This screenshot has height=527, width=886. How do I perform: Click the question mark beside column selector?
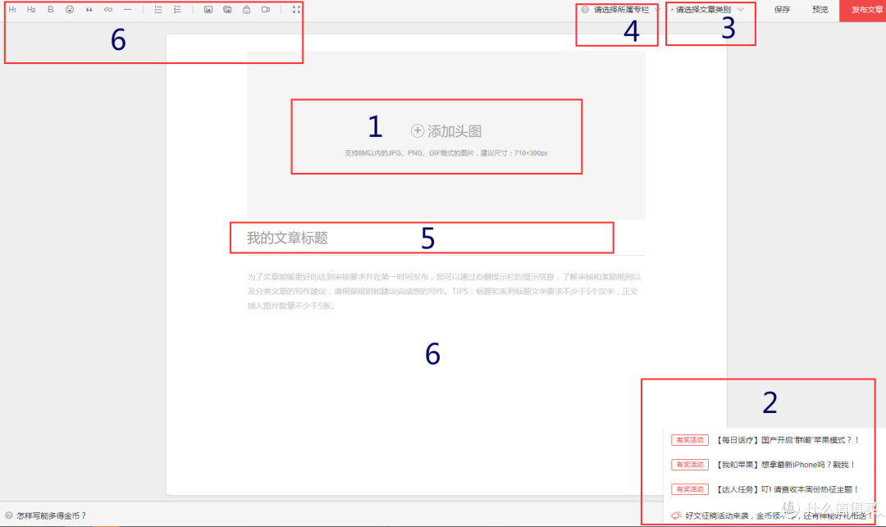coord(585,10)
